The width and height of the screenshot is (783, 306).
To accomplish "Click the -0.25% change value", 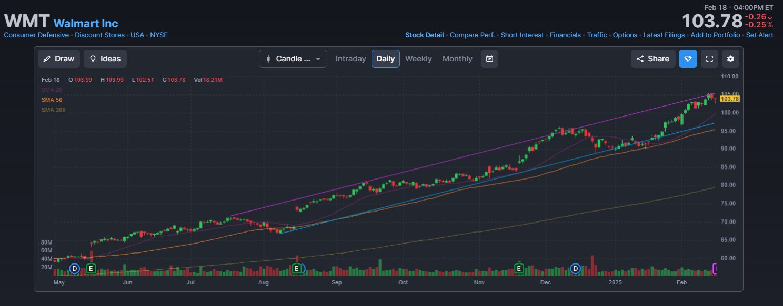I will point(759,25).
